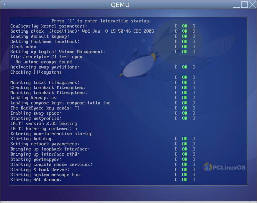Viewport: 257px width, 203px height.
Task: Click 'Loading compose keys: compose.latin.inc' line
Action: (x=60, y=103)
